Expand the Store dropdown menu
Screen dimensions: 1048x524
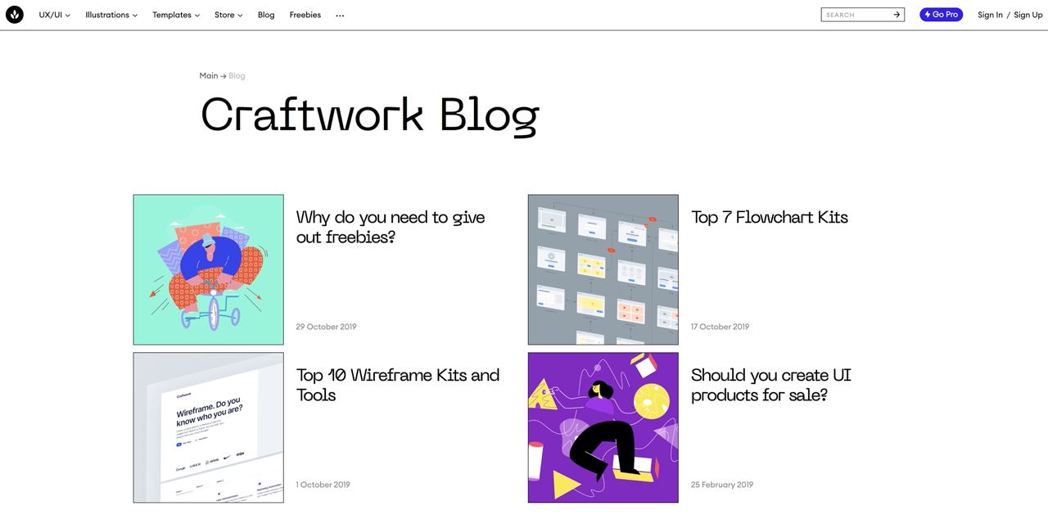tap(228, 15)
